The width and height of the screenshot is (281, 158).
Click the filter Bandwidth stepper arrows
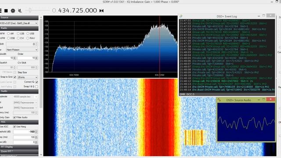(x=14, y=58)
